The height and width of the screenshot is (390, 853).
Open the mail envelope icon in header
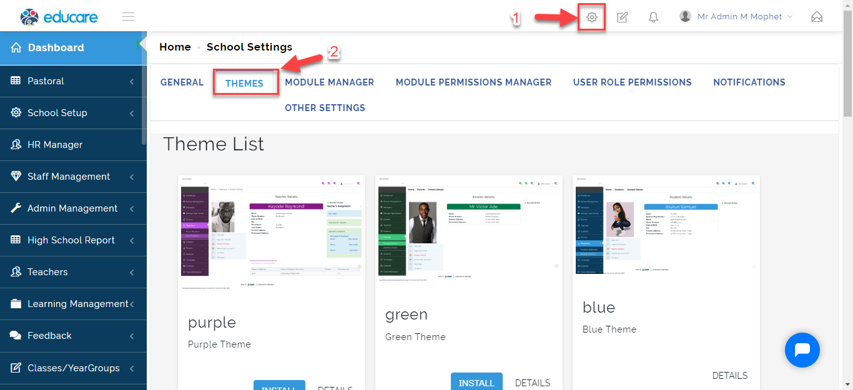(x=817, y=17)
